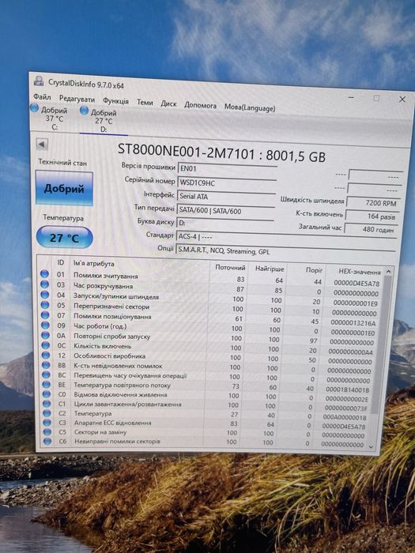Open the Мова(Language) menu
Viewport: 415px width, 553px height.
coord(250,107)
